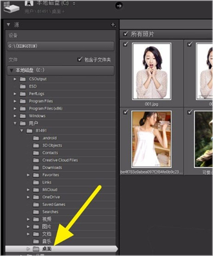
Task: Click the plus icon in the Source panel header
Action: (113, 25)
